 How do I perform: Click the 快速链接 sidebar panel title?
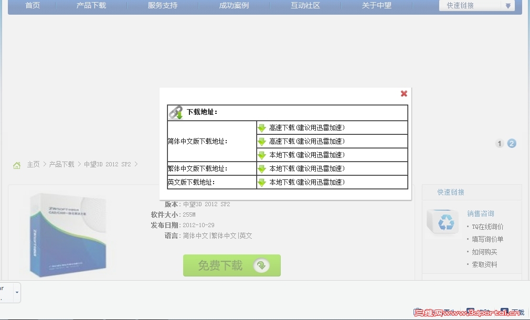pyautogui.click(x=451, y=193)
